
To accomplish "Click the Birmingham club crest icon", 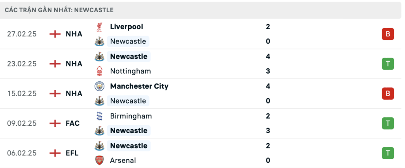I will [x=99, y=116].
